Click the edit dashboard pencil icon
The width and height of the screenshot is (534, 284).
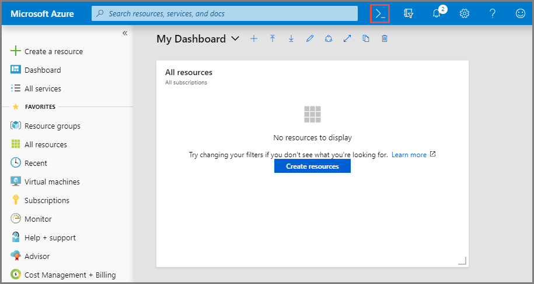tap(309, 39)
